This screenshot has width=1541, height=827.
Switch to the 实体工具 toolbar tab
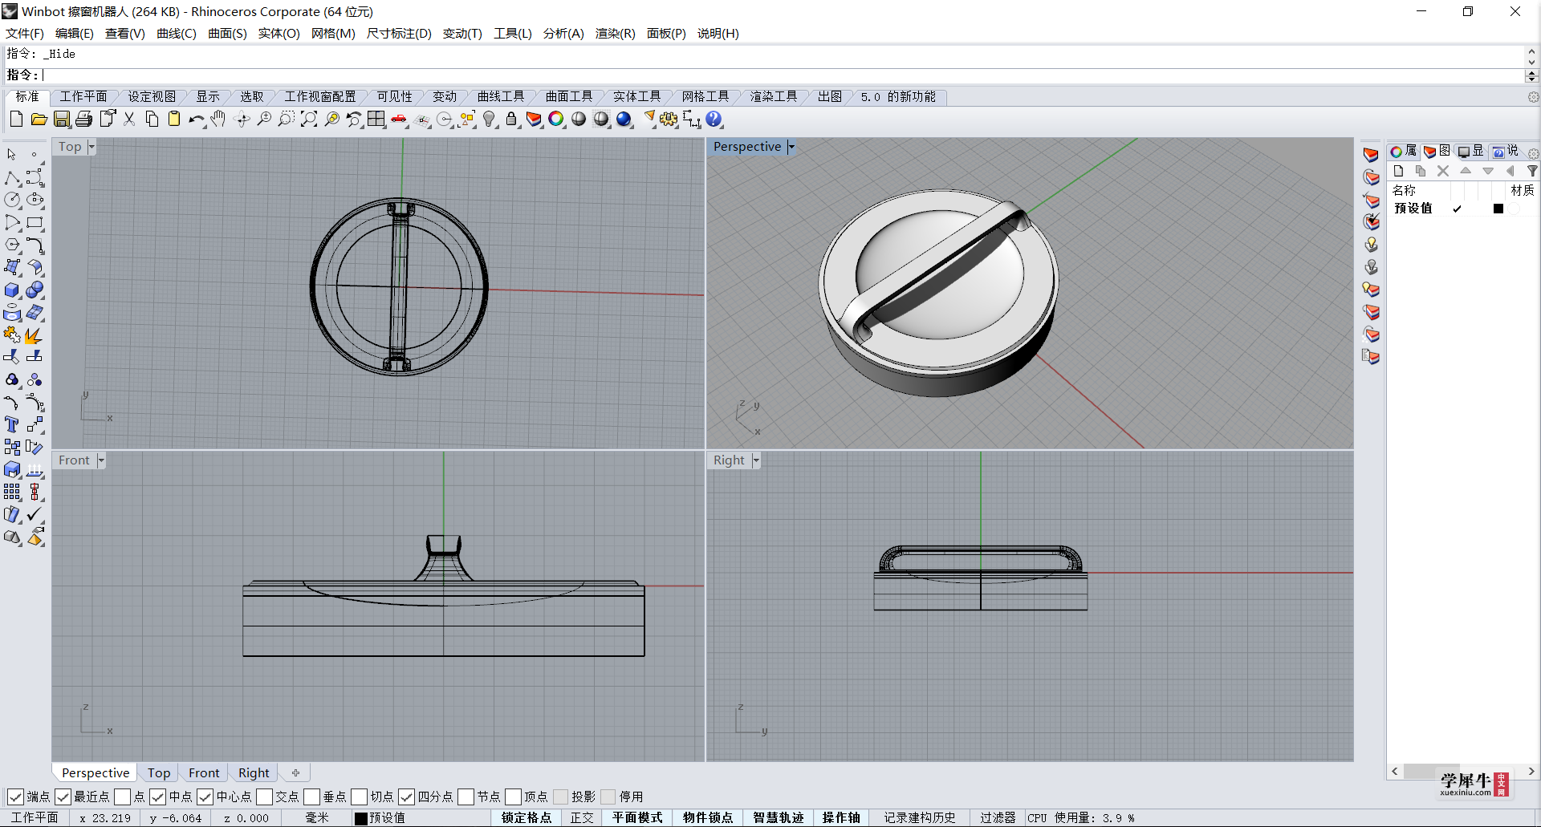tap(637, 96)
